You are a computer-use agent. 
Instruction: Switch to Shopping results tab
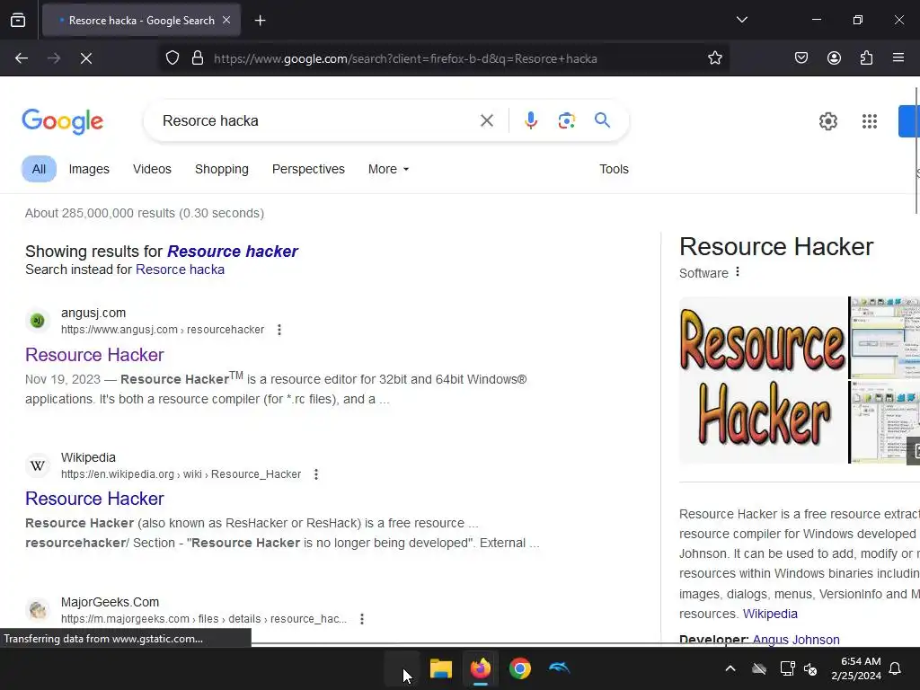[x=222, y=169]
